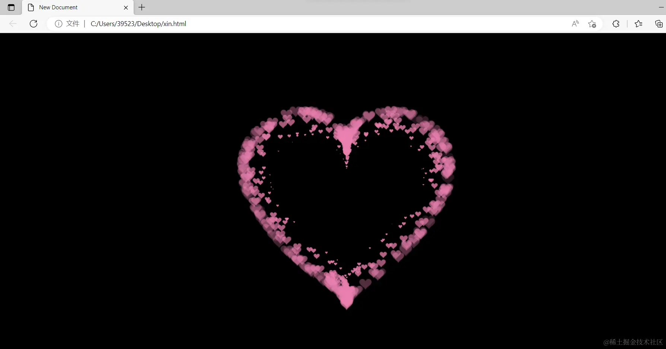Add this page to favorites
The width and height of the screenshot is (666, 349).
click(592, 24)
